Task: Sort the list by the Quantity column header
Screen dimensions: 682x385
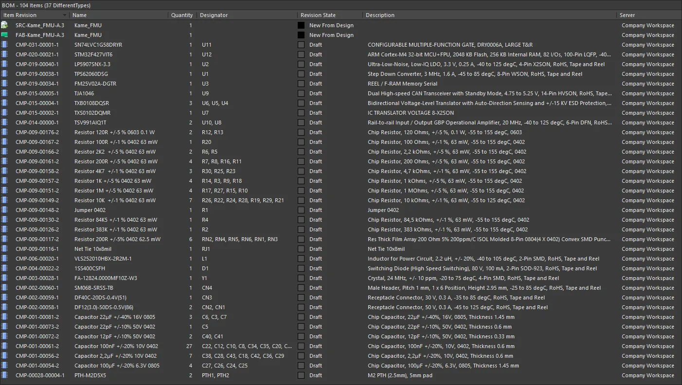Action: click(x=181, y=15)
